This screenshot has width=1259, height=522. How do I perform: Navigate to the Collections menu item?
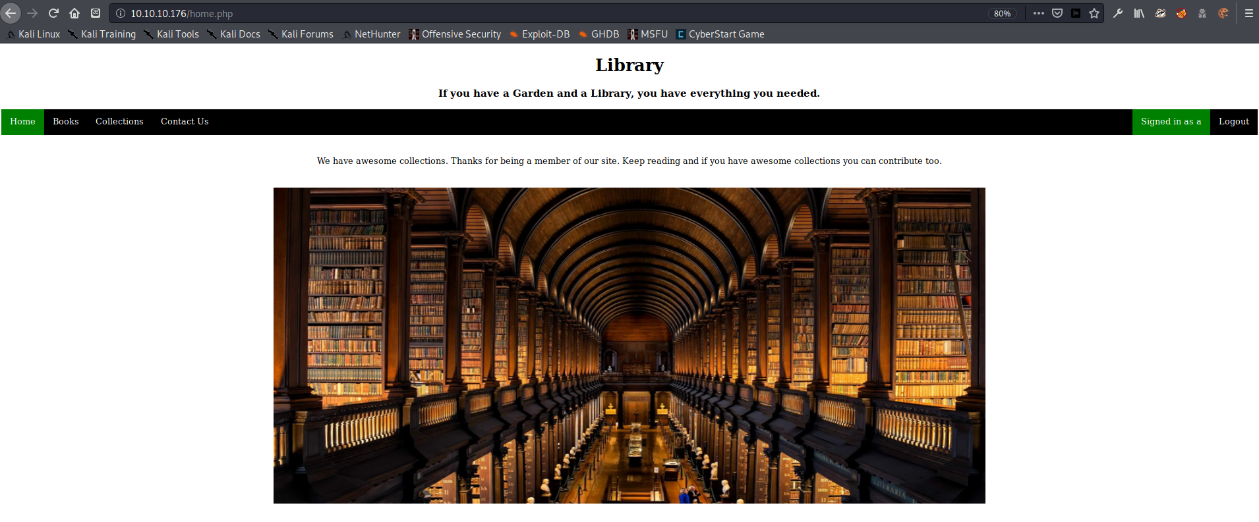[119, 122]
